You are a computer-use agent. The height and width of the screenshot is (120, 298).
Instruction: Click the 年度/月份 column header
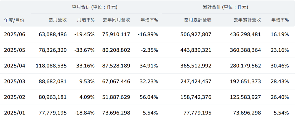pos(14,20)
